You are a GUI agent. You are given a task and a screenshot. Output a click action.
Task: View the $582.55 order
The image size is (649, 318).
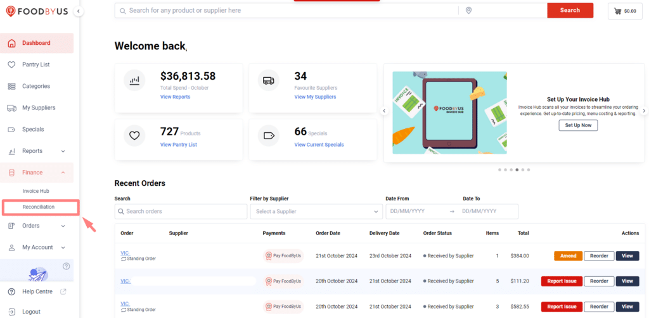click(627, 307)
